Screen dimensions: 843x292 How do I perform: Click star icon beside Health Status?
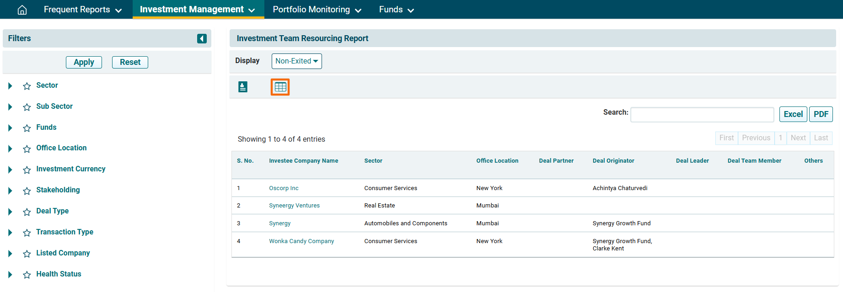point(27,275)
